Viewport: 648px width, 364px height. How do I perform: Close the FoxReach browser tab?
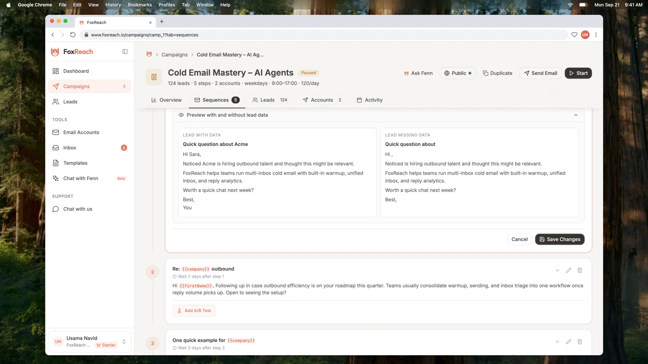click(150, 22)
